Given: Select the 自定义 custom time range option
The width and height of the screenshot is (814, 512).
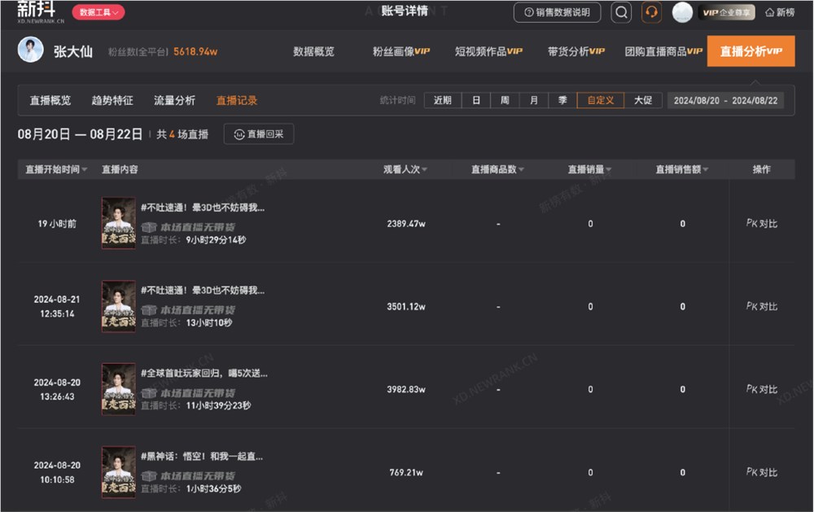Looking at the screenshot, I should (600, 99).
